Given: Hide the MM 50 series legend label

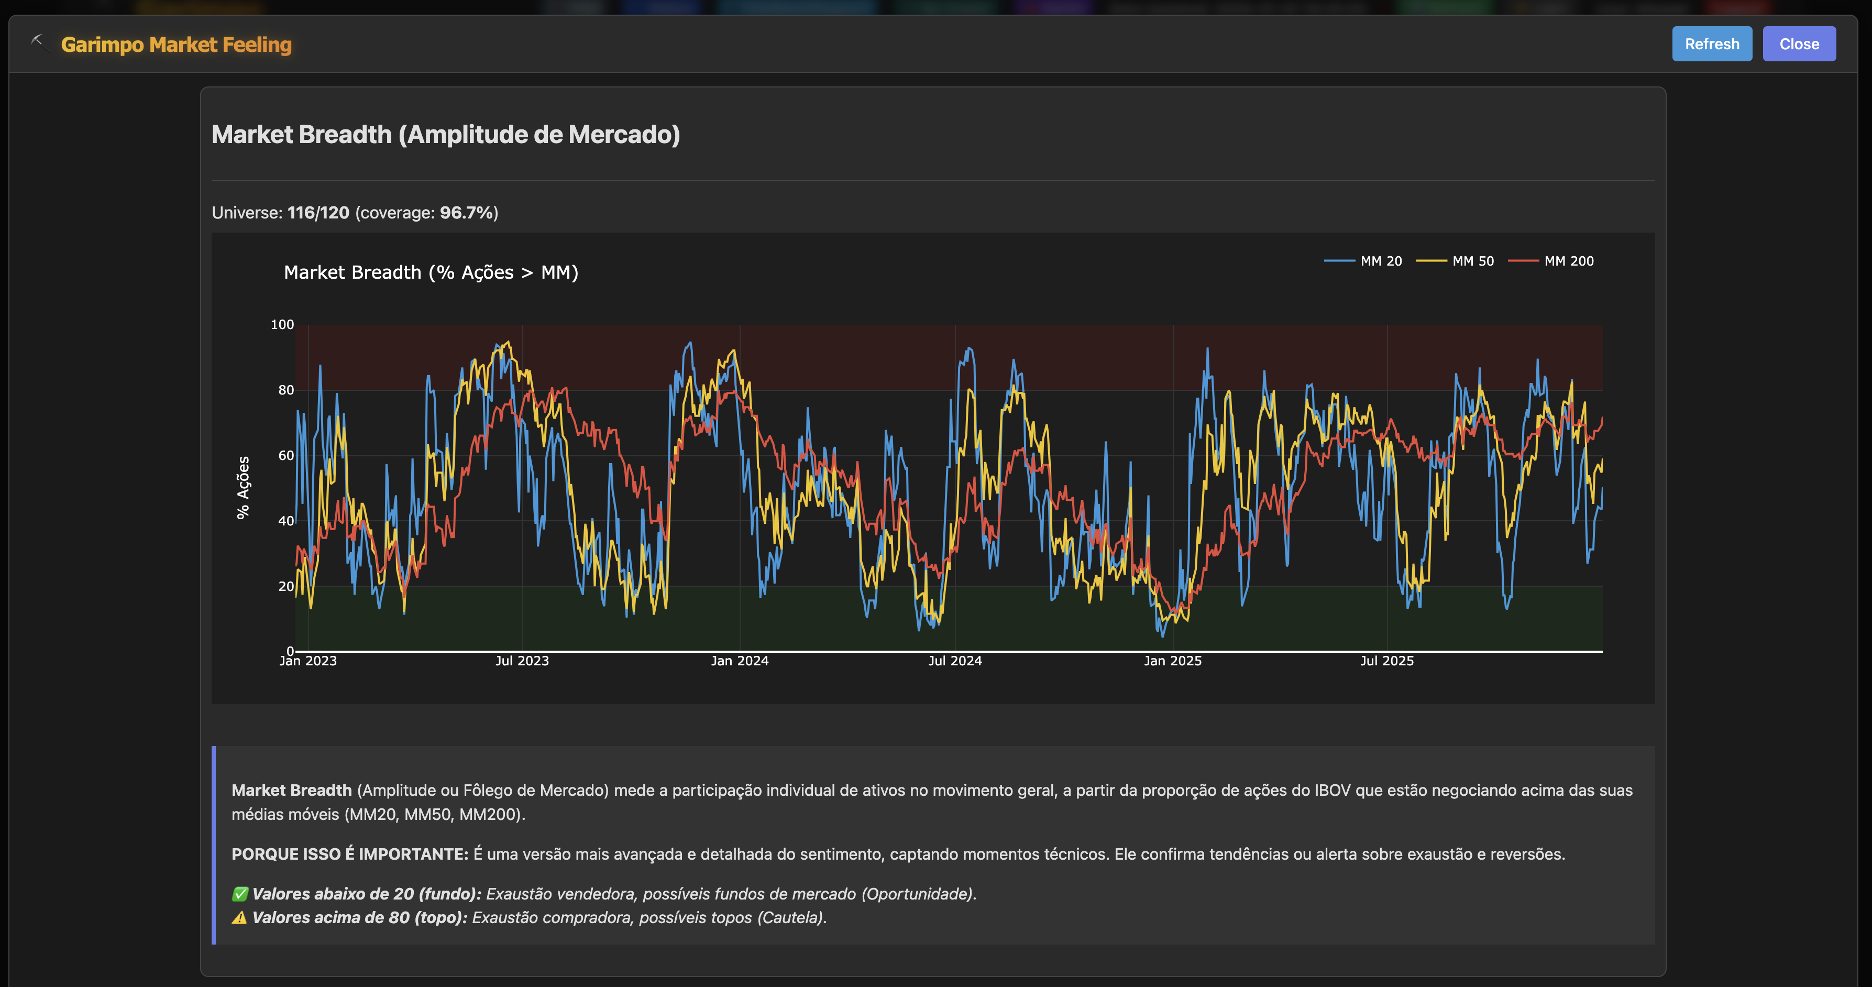Looking at the screenshot, I should point(1473,261).
